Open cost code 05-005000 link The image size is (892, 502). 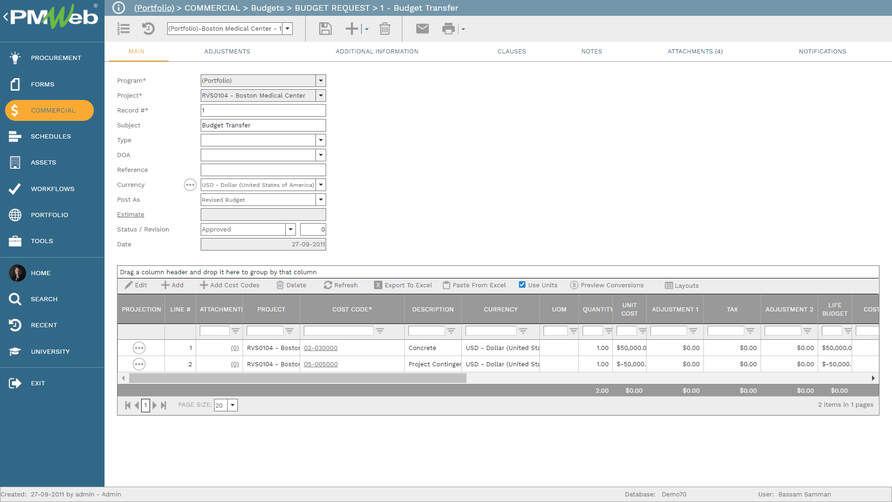click(x=321, y=364)
